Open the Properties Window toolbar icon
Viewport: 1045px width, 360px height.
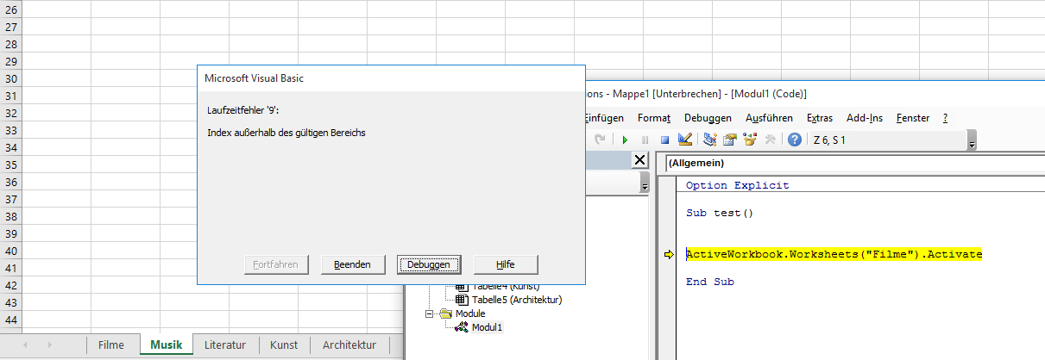(730, 140)
